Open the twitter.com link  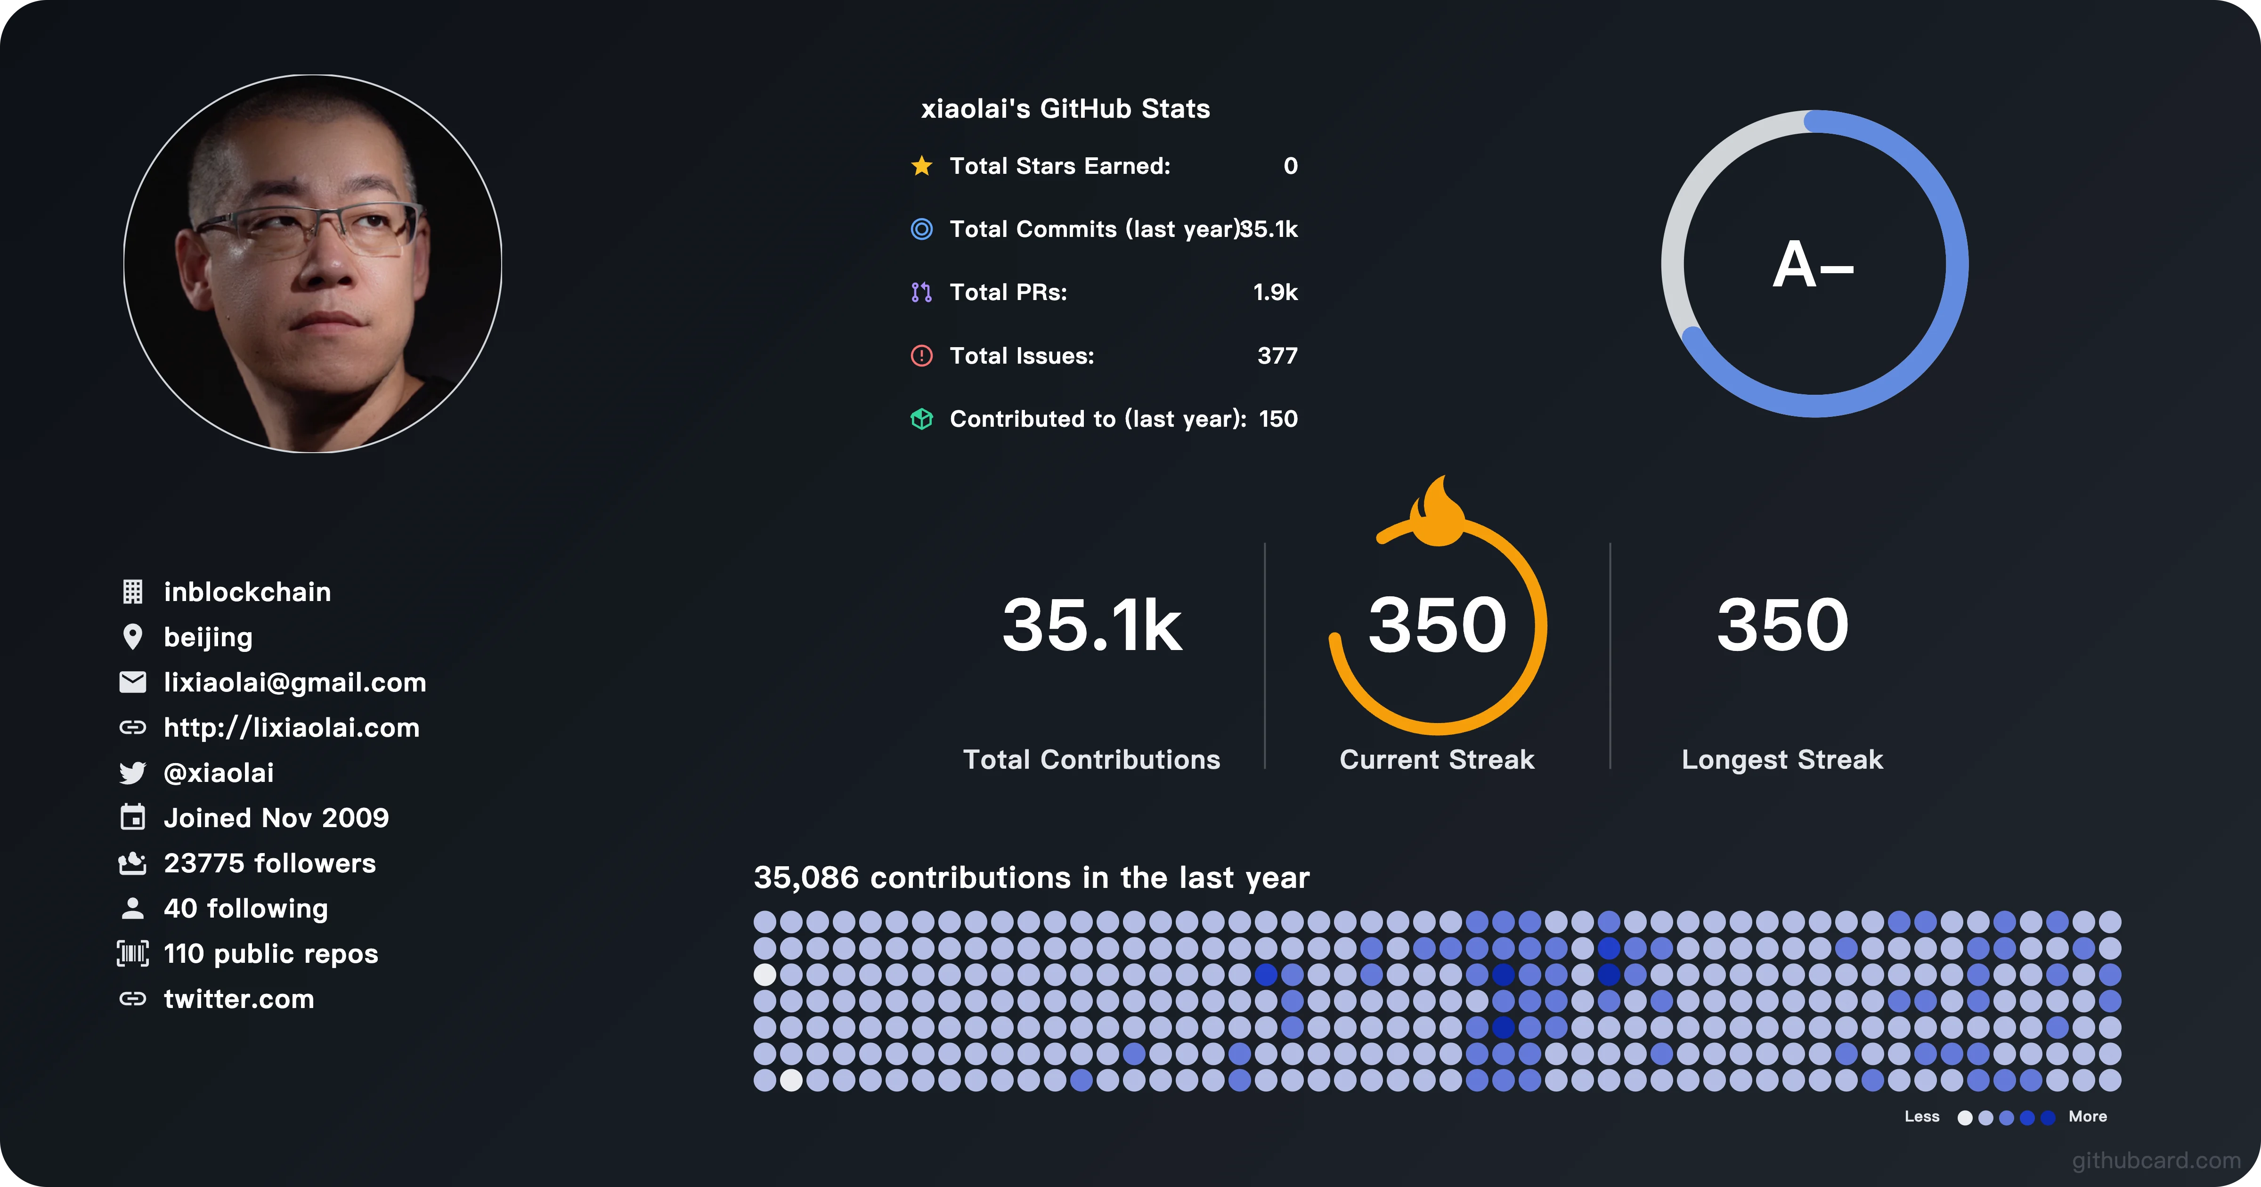[239, 998]
